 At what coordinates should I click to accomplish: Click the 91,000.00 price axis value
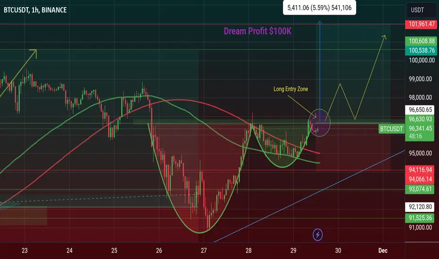420,227
